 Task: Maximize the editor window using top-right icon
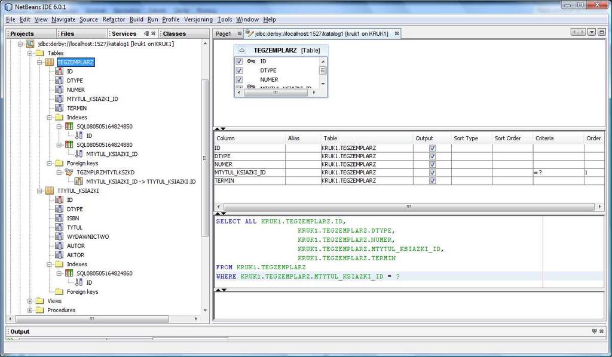(x=601, y=32)
